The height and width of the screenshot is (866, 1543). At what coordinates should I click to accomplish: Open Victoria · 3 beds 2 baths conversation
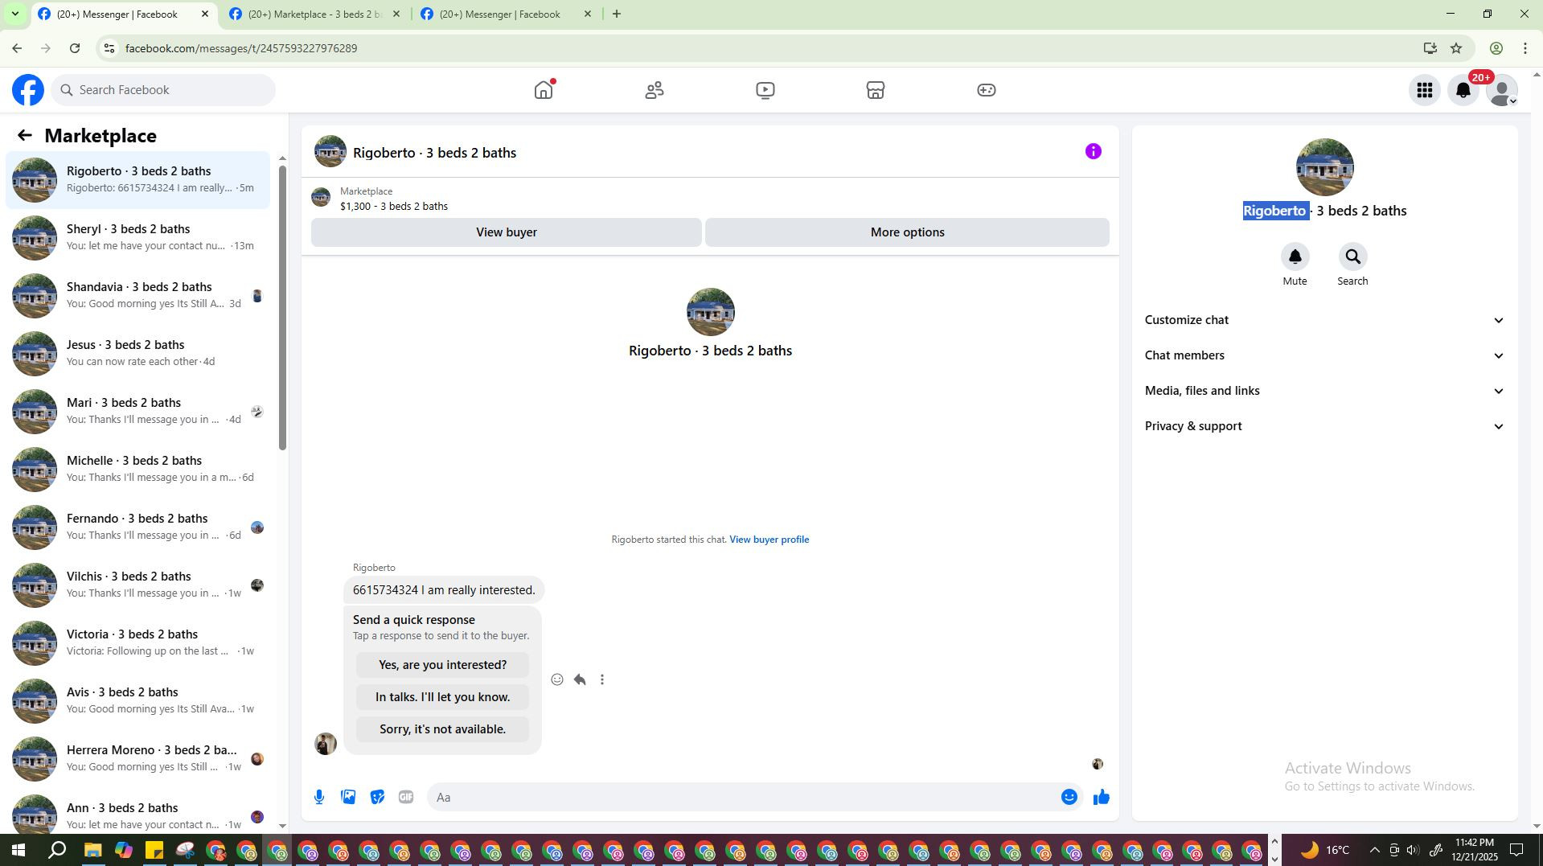pos(138,642)
